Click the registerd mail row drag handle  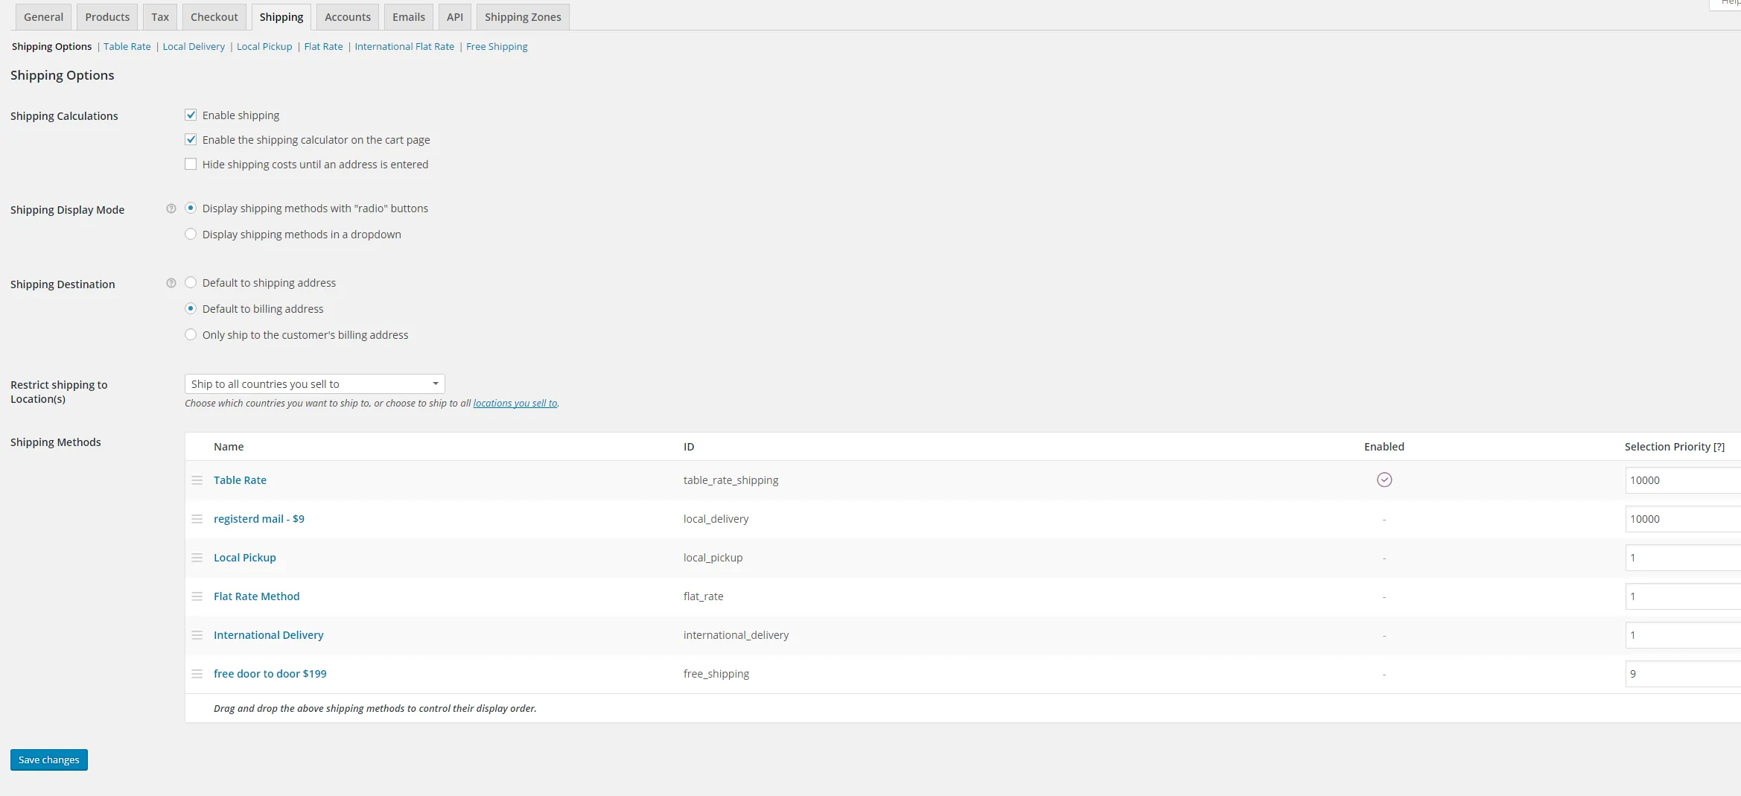click(x=197, y=519)
